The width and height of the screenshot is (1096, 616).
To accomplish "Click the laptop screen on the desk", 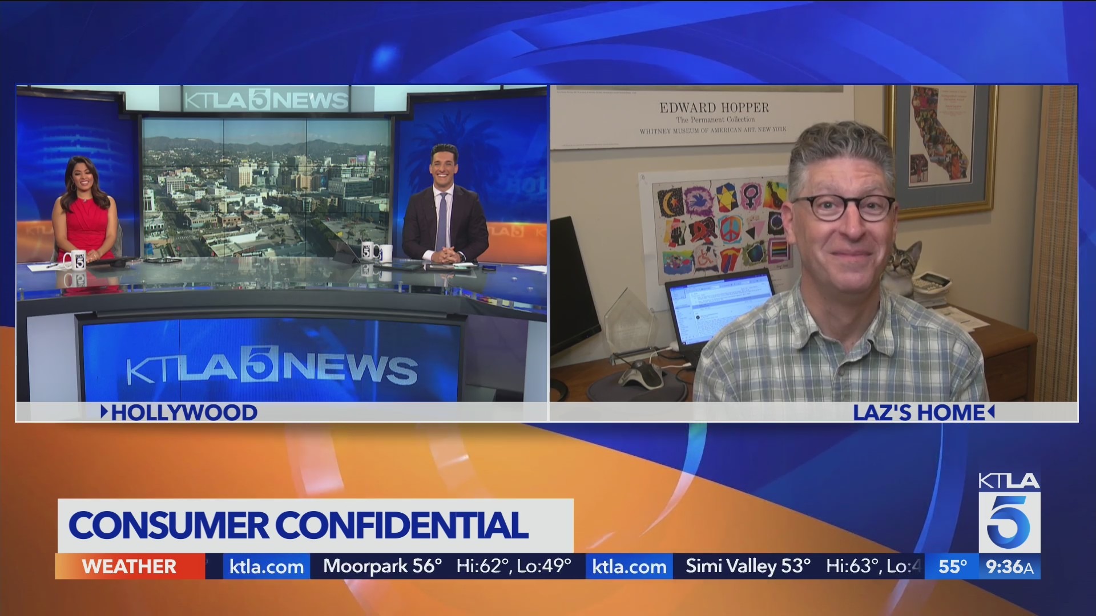I will [x=720, y=310].
